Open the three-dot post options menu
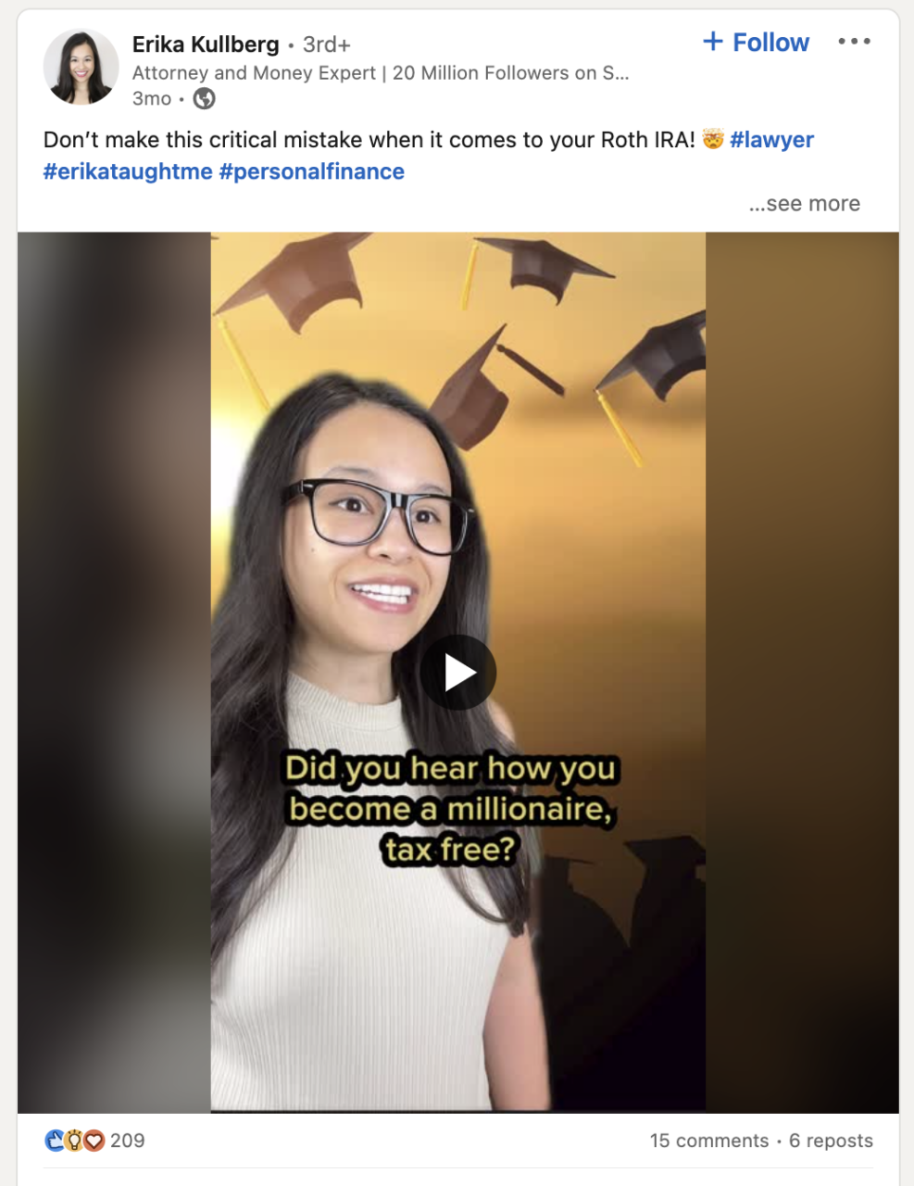The width and height of the screenshot is (914, 1186). click(854, 42)
